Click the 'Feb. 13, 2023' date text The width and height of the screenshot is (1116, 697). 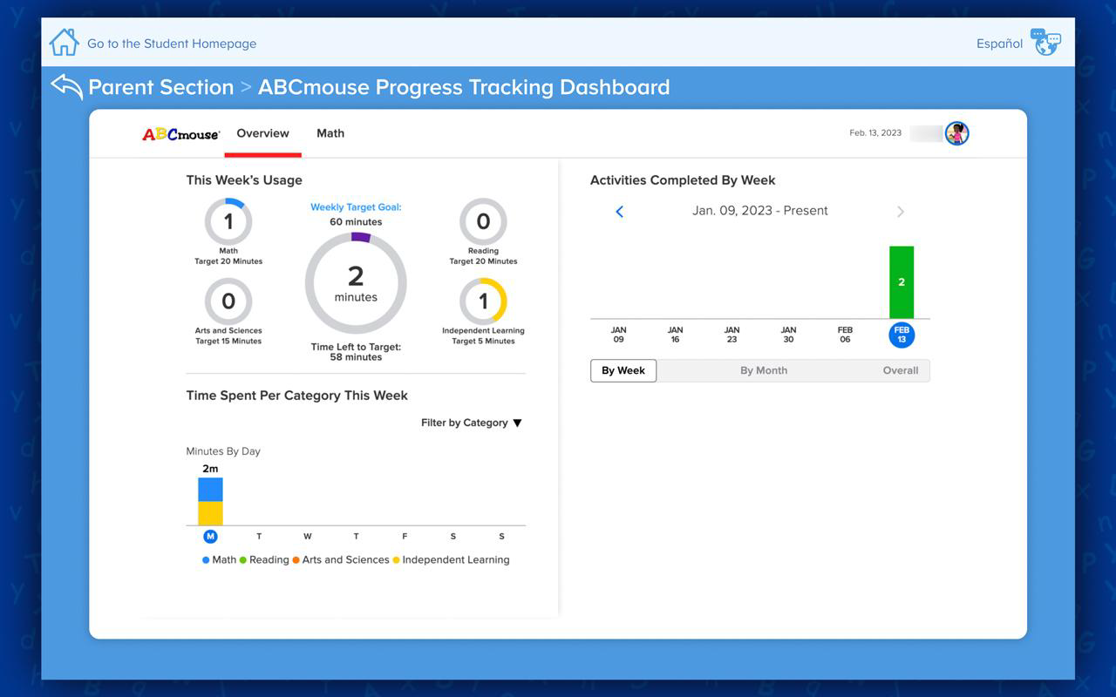coord(875,133)
